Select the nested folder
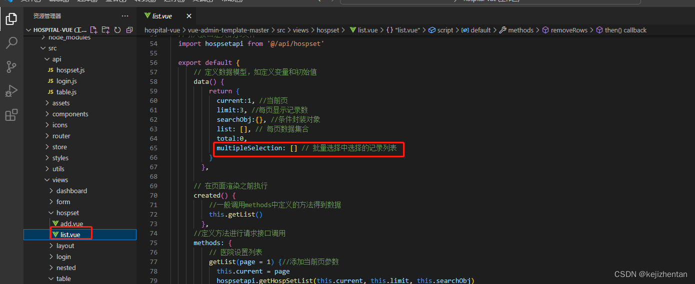This screenshot has height=284, width=695. [66, 268]
